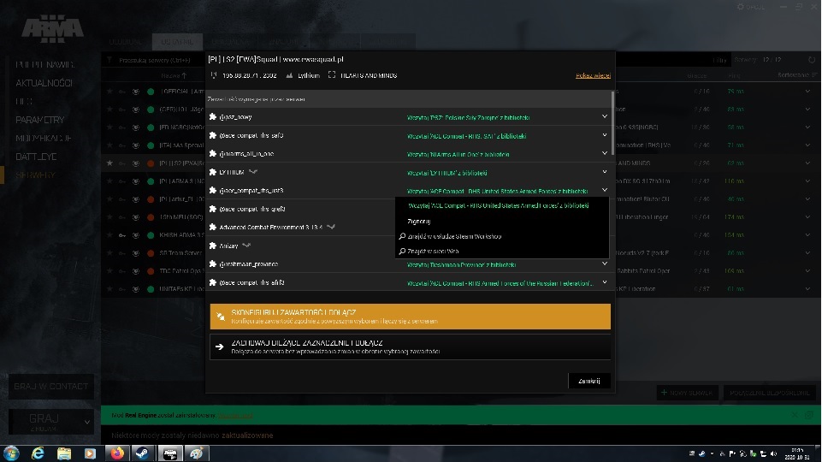Refresh the server list
822x462 pixels.
[812, 60]
